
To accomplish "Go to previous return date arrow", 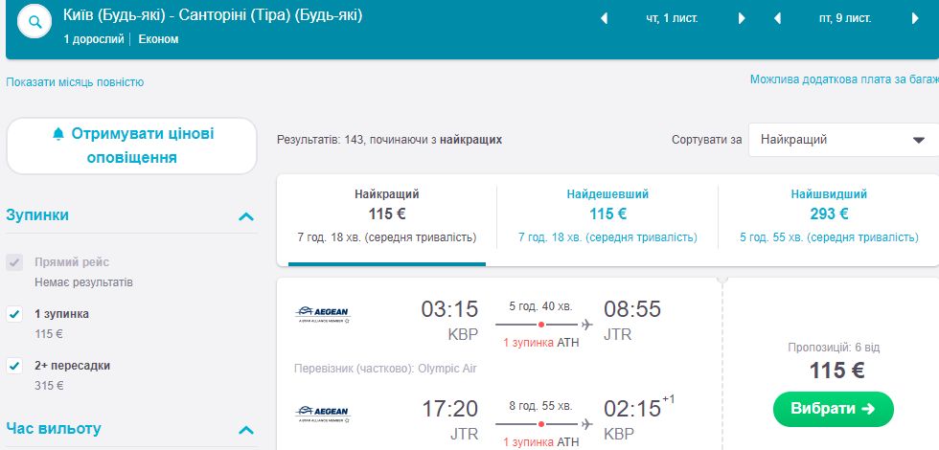I will click(x=777, y=18).
